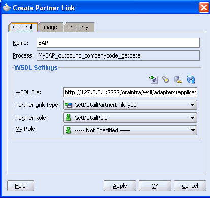Click the blue refresh arrows icon
This screenshot has width=210, height=198.
191,79
